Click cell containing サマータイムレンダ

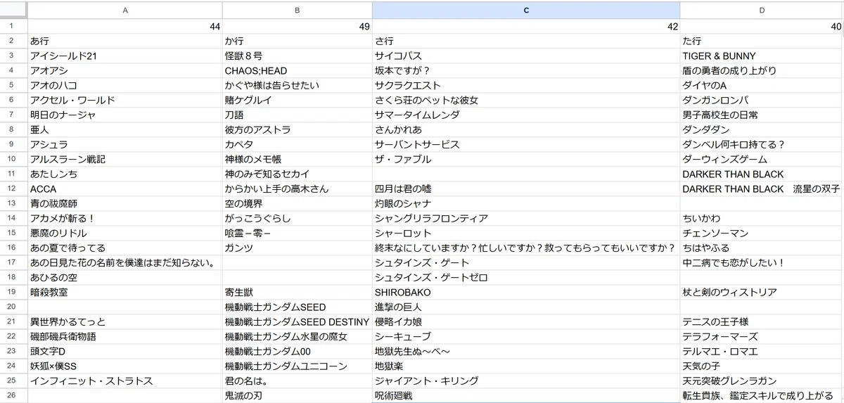click(x=526, y=115)
